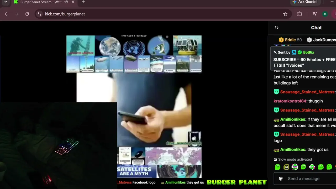This screenshot has height=189, width=336.
Task: Open the tab search dropdown arrow
Action: pyautogui.click(x=6, y=2)
